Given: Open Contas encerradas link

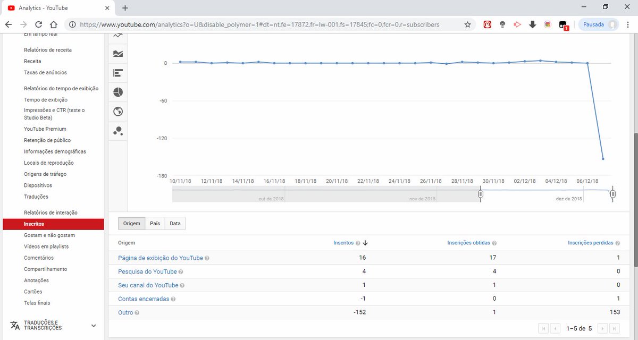Looking at the screenshot, I should click(144, 299).
